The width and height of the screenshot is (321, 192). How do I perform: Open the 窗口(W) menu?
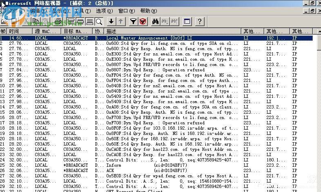(x=123, y=11)
